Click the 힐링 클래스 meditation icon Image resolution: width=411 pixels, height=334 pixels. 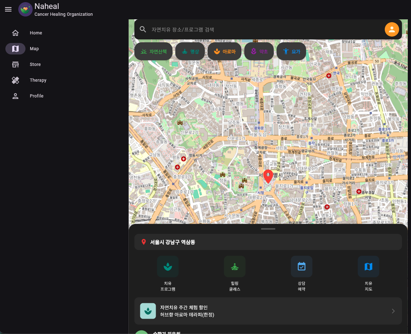click(x=235, y=267)
